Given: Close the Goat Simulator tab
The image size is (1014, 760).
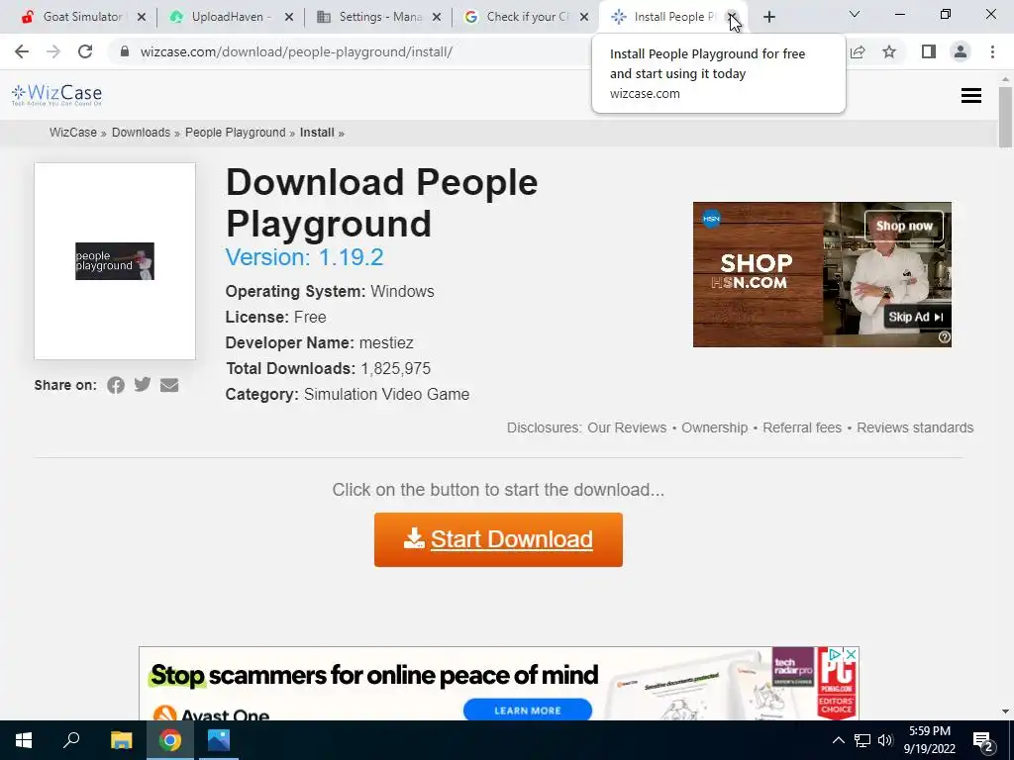Looking at the screenshot, I should (142, 17).
